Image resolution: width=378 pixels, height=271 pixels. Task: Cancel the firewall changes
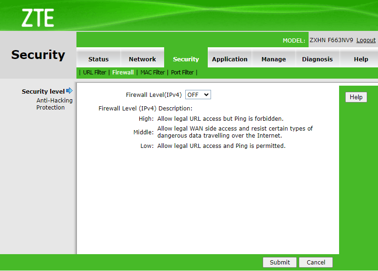click(316, 262)
